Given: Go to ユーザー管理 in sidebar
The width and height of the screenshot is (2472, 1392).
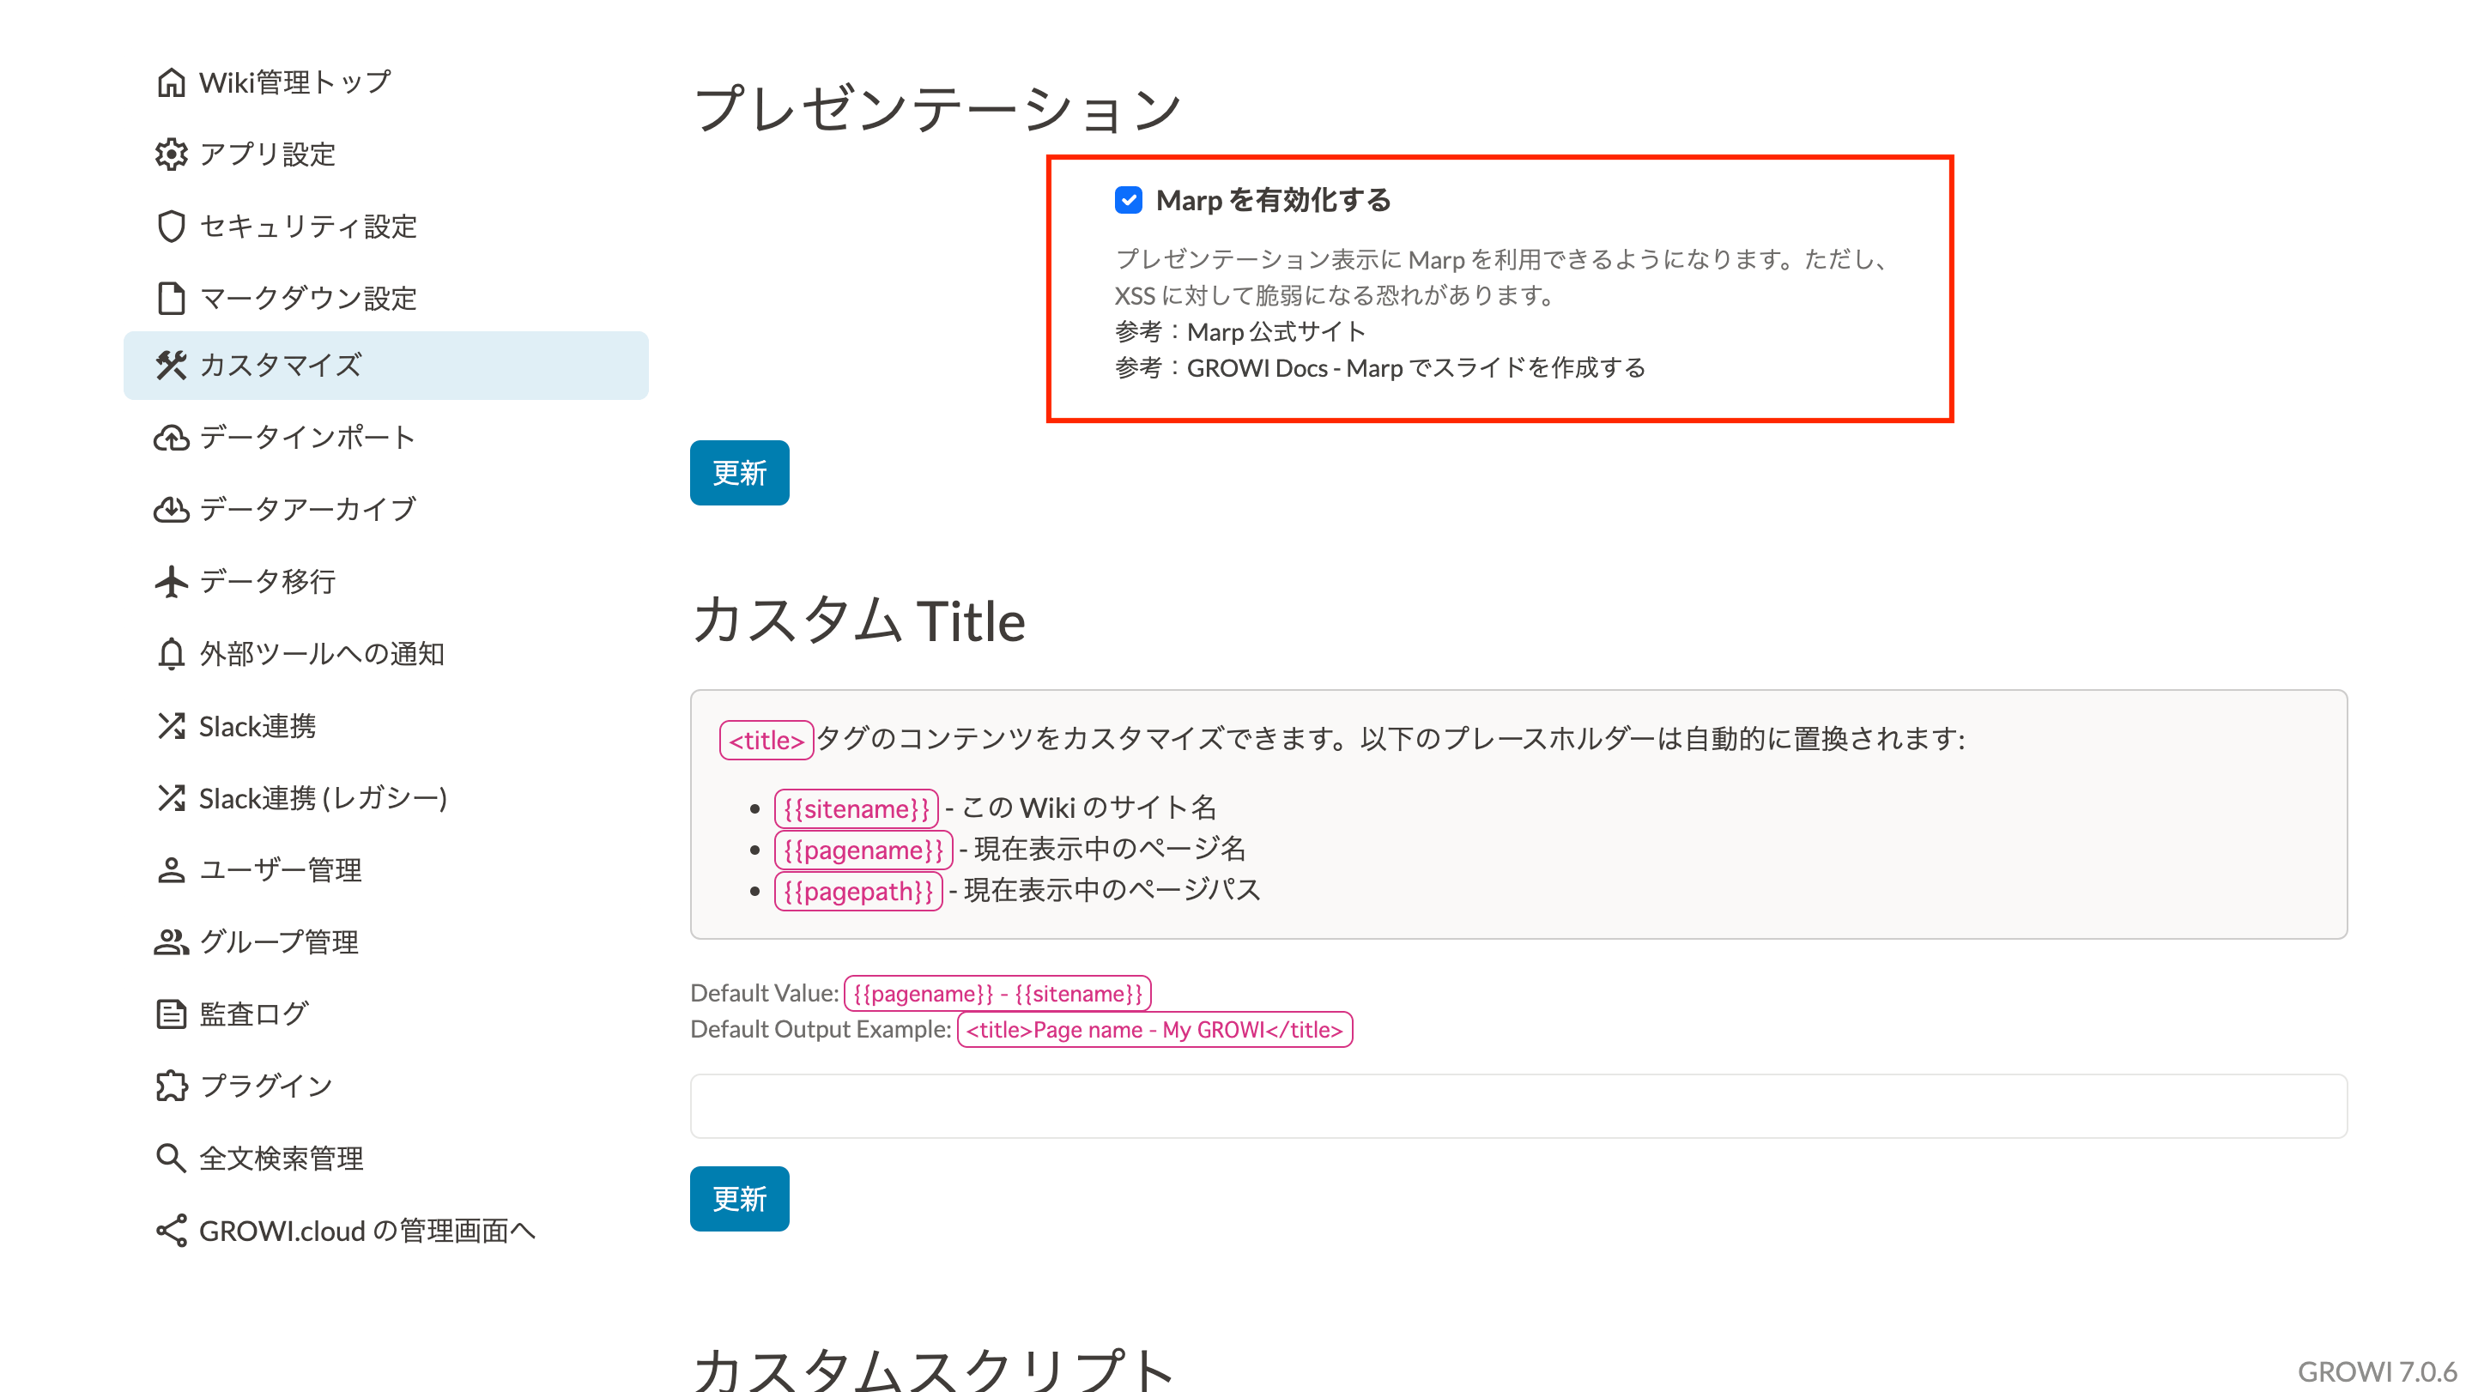Looking at the screenshot, I should coord(280,870).
